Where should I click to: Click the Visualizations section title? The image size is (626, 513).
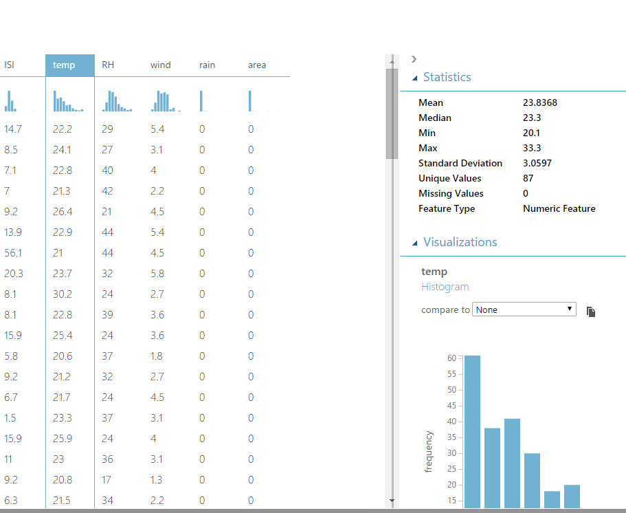pos(460,242)
